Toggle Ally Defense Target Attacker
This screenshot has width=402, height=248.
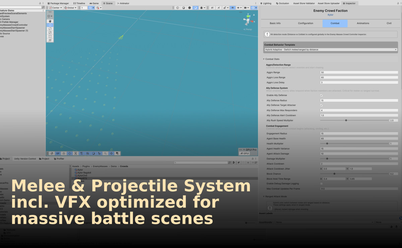[x=321, y=105]
